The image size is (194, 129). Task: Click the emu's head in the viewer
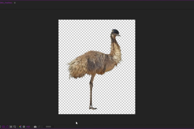[x=115, y=32]
